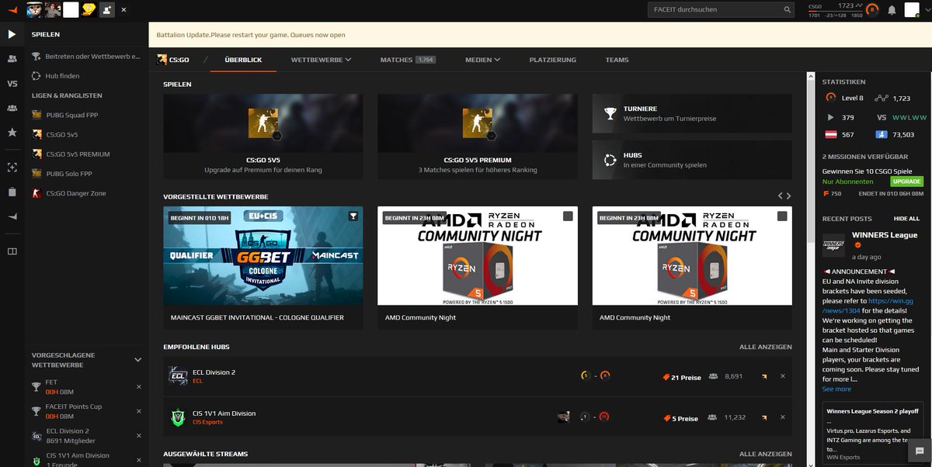Screen dimensions: 932x467
Task: Click the cat avatar in the party bar
Action: [x=35, y=10]
